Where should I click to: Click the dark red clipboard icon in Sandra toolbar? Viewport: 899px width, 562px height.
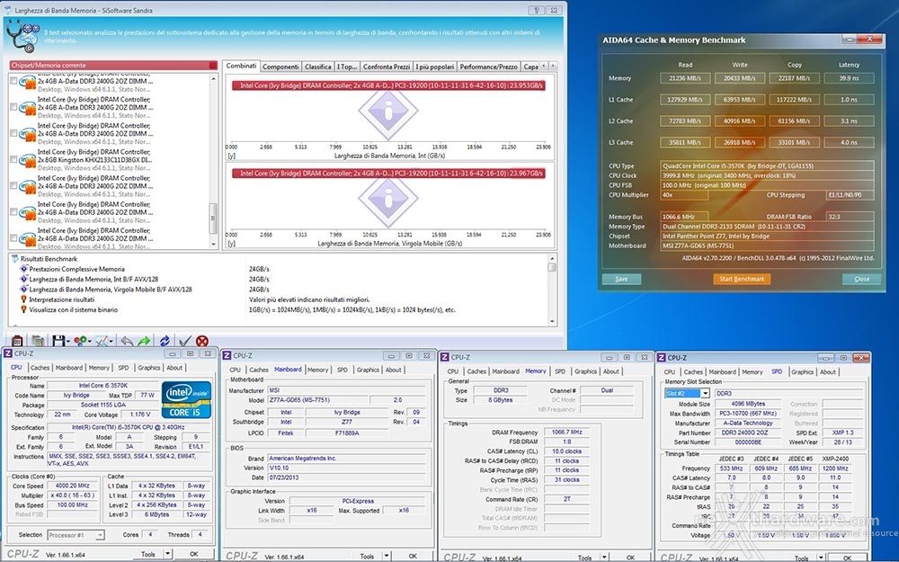[17, 341]
